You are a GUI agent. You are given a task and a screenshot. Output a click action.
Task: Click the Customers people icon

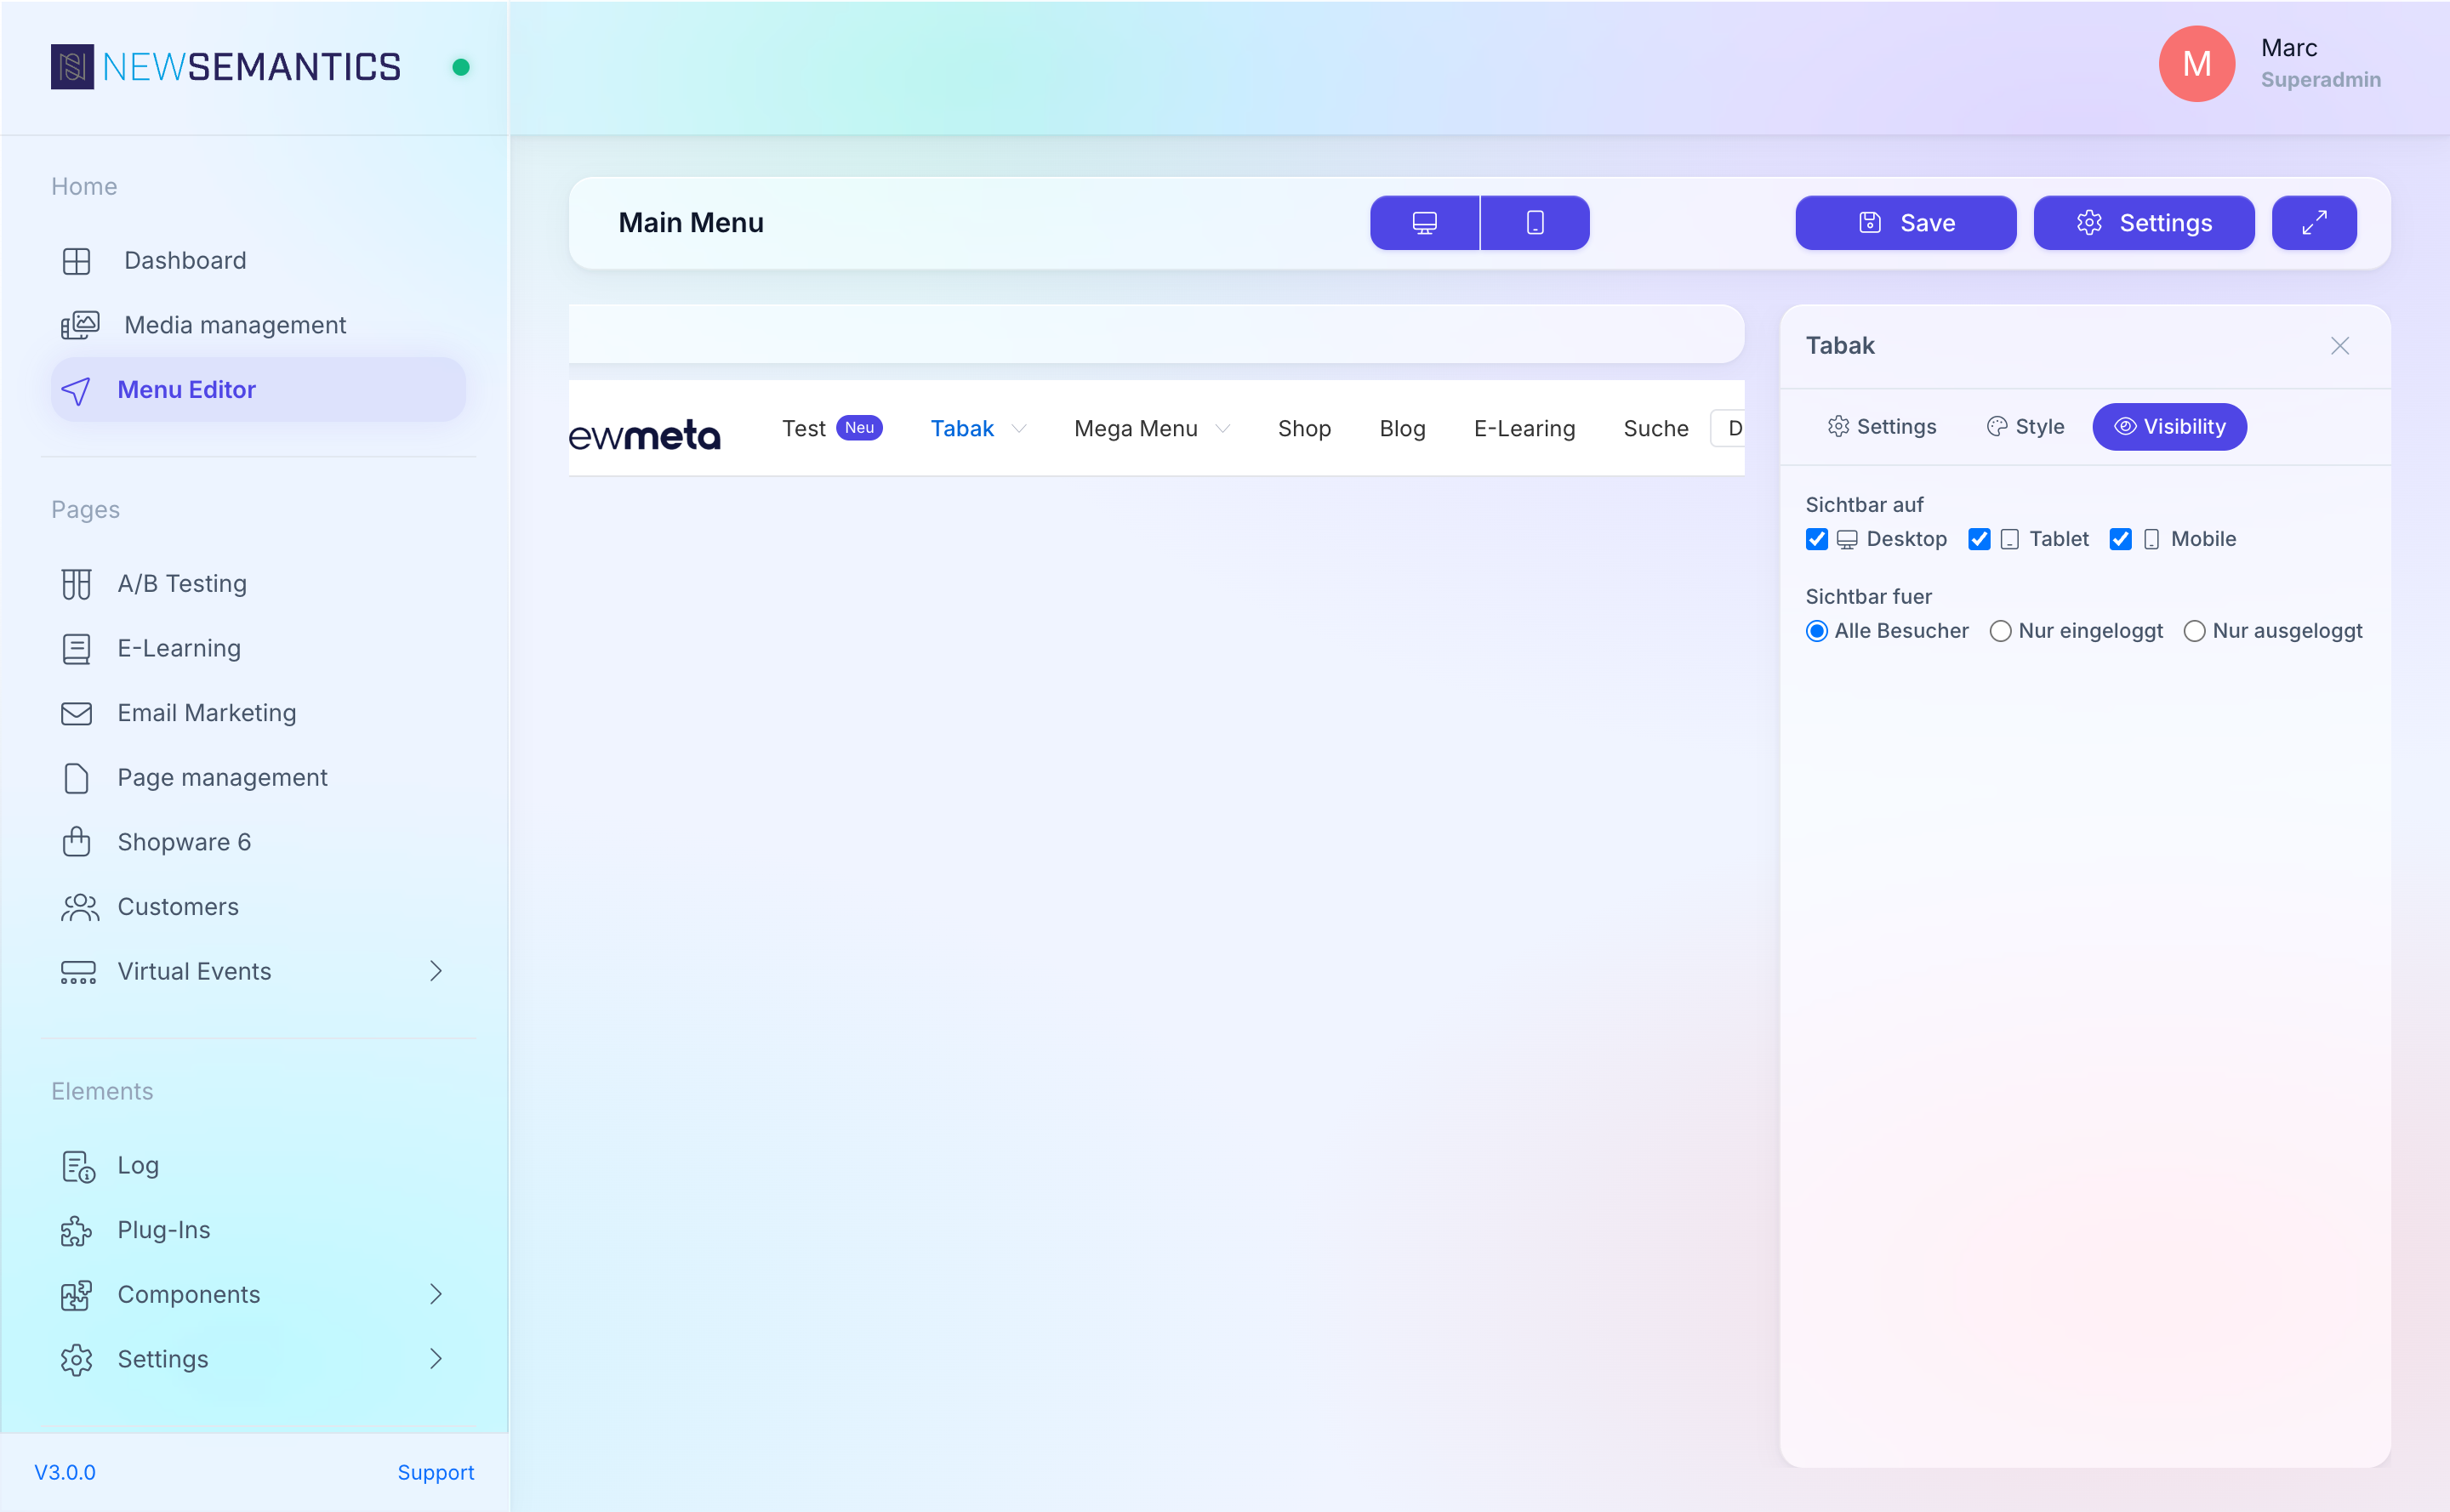[x=79, y=907]
